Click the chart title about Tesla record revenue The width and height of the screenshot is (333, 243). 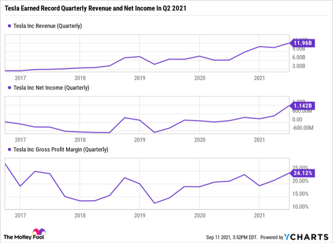coord(95,8)
